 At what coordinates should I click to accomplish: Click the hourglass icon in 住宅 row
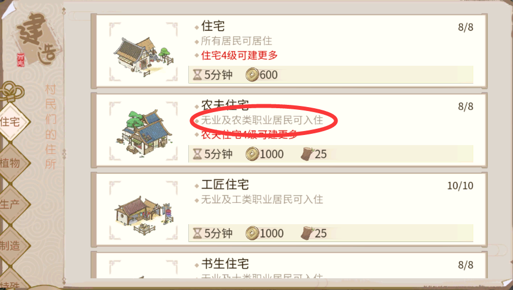click(197, 75)
